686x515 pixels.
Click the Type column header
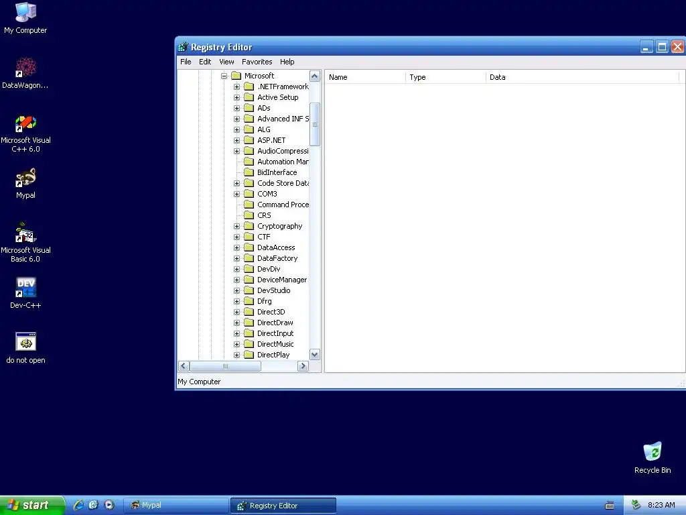[445, 77]
